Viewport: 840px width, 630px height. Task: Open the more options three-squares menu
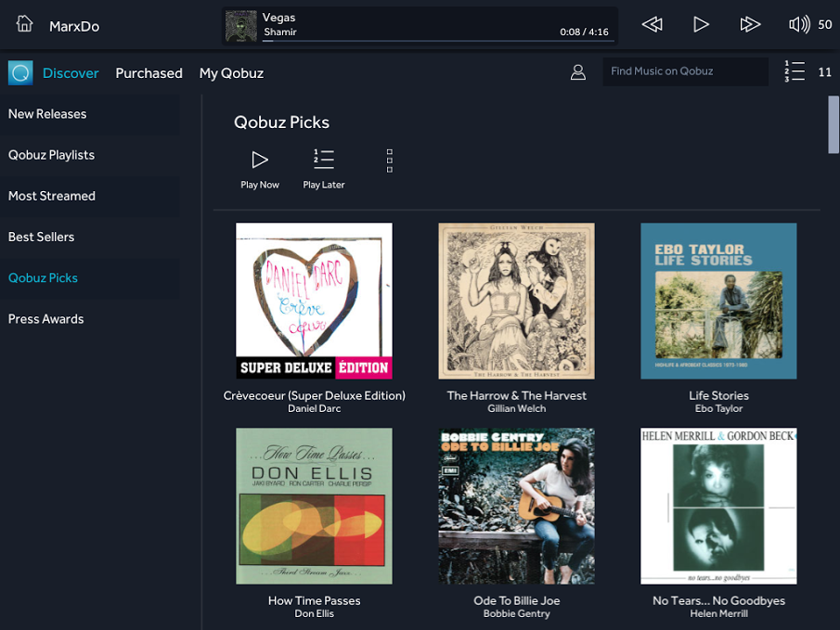tap(390, 161)
